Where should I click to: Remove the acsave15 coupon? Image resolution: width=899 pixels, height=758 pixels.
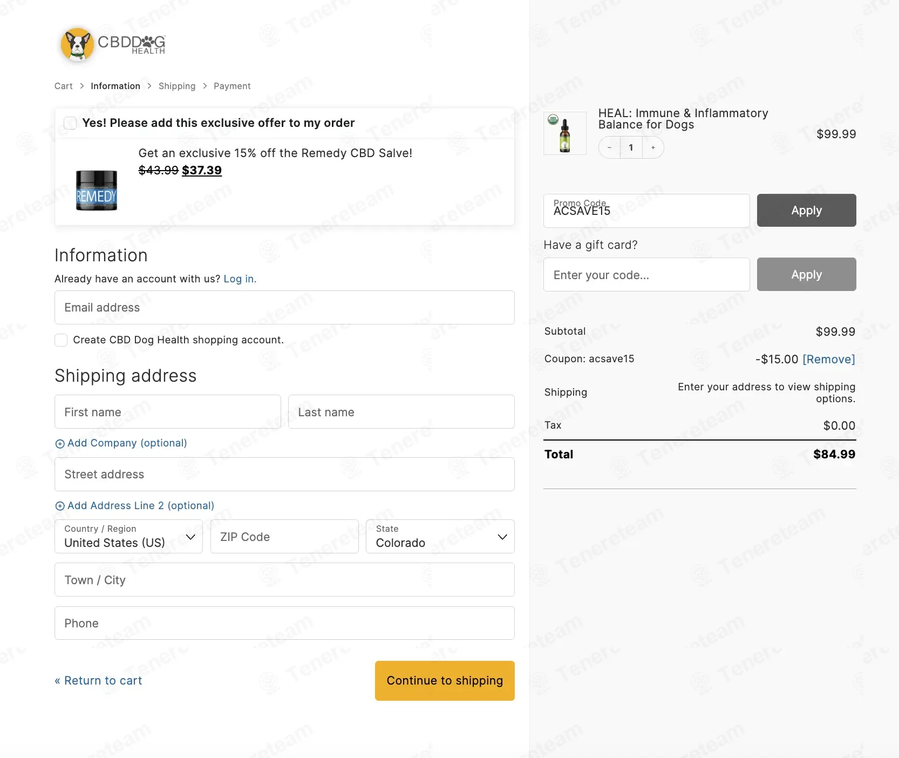pos(829,360)
